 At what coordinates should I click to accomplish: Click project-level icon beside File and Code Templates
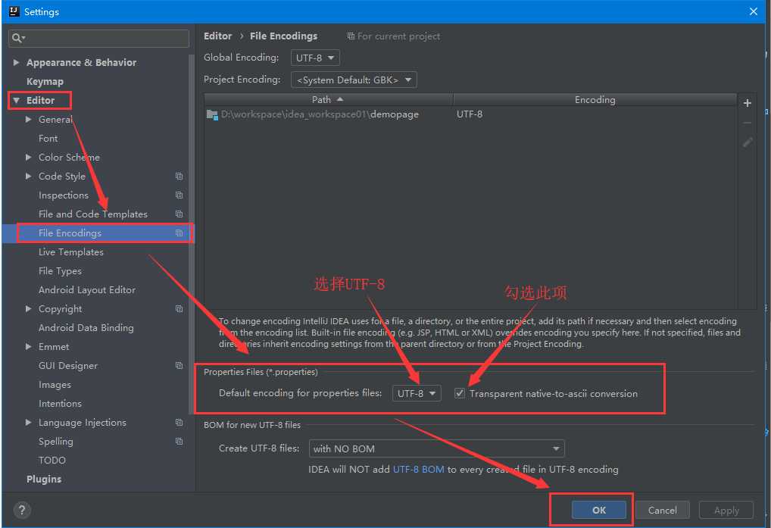[179, 214]
